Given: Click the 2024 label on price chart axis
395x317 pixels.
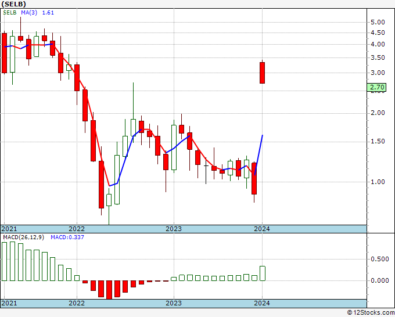Looking at the screenshot, I should tap(262, 229).
